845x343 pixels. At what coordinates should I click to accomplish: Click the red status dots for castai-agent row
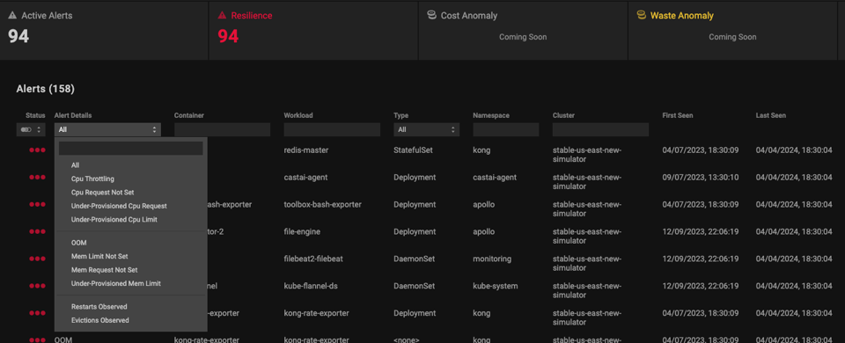pyautogui.click(x=37, y=177)
